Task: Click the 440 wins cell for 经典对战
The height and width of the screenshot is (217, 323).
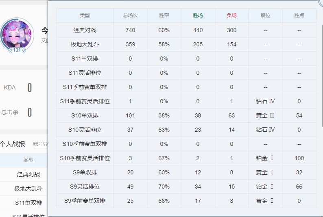Action: [x=198, y=30]
